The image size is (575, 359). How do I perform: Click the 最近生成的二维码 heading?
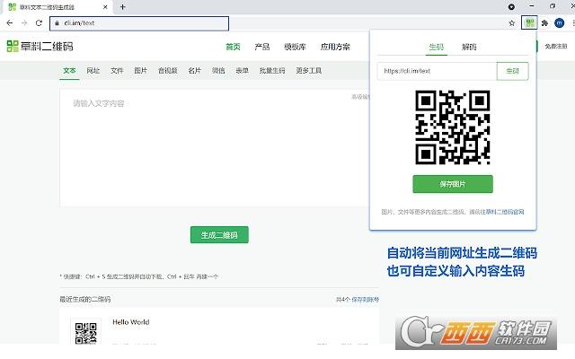[x=85, y=299]
